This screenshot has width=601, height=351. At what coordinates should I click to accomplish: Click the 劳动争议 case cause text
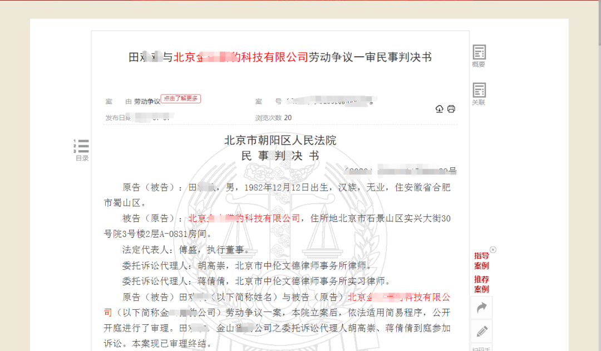point(147,102)
